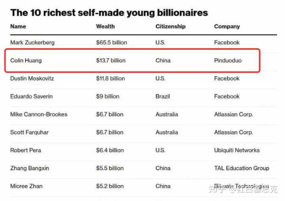Click the Micree Zhan name cell
This screenshot has height=201, width=285.
[x=27, y=186]
